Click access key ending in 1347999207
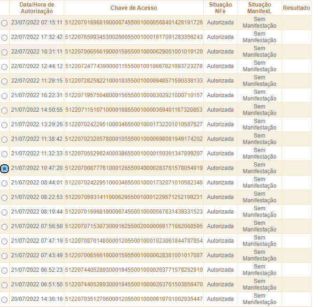This screenshot has width=313, height=307. click(134, 153)
